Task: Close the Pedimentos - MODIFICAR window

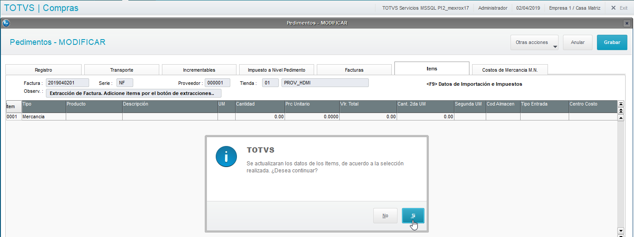Action: [626, 23]
